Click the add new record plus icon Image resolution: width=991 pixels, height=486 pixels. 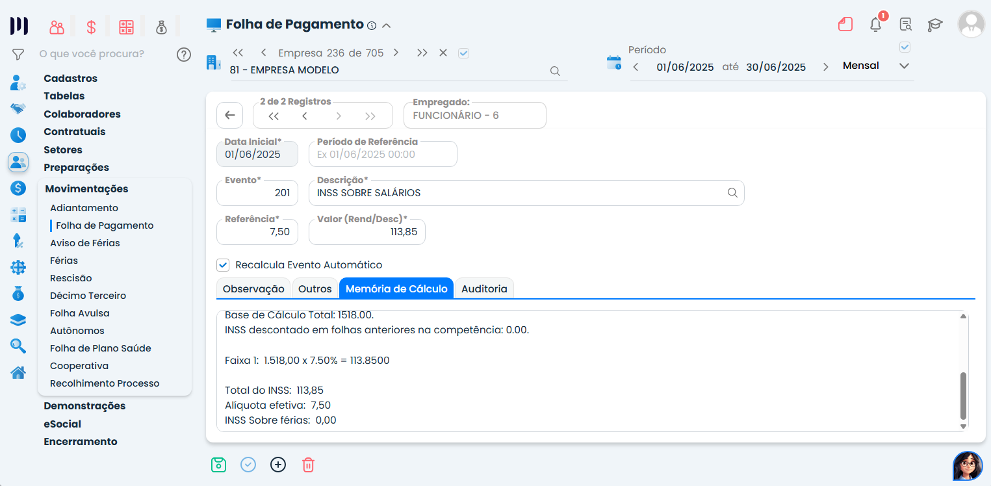pos(278,465)
